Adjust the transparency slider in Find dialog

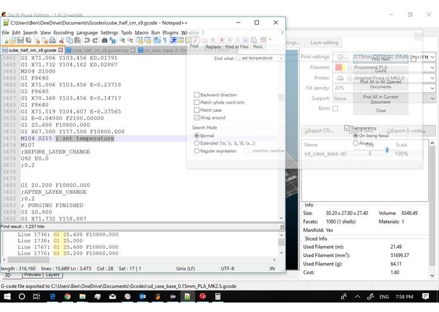click(x=387, y=150)
